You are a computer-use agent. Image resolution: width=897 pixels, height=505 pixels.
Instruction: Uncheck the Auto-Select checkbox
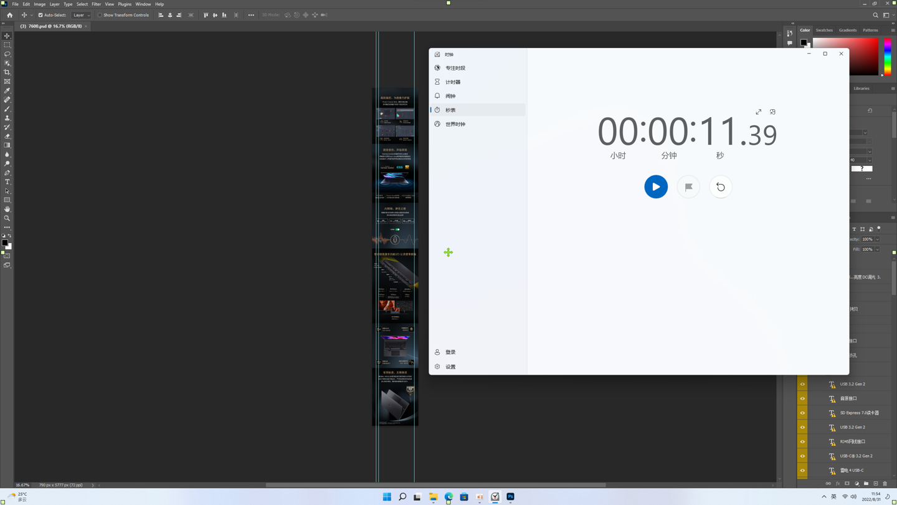pyautogui.click(x=40, y=15)
